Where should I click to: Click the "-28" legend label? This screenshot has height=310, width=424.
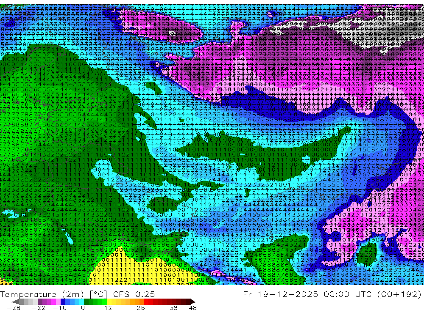pyautogui.click(x=14, y=307)
